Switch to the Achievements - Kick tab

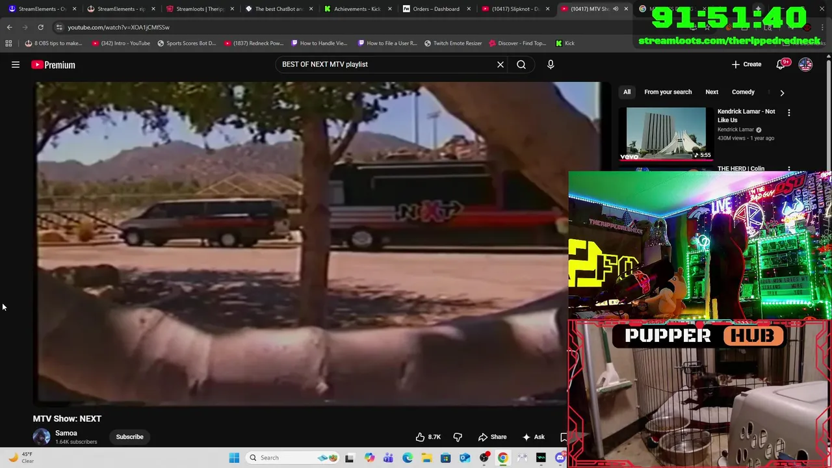(x=357, y=8)
